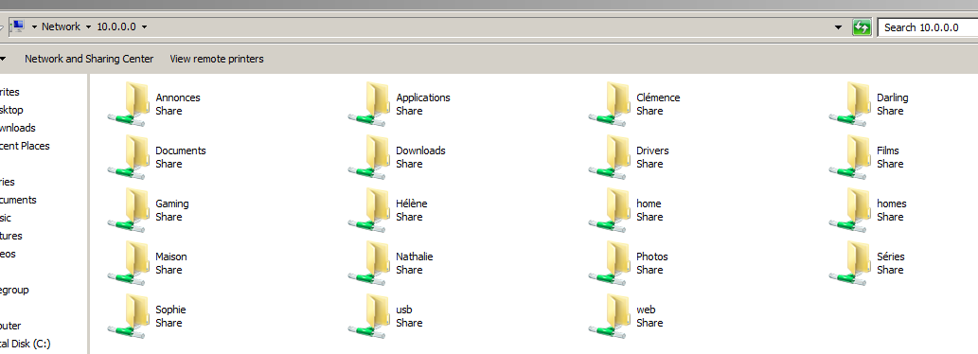Open the Annonces shared folder icon
This screenshot has width=978, height=354.
pyautogui.click(x=128, y=104)
